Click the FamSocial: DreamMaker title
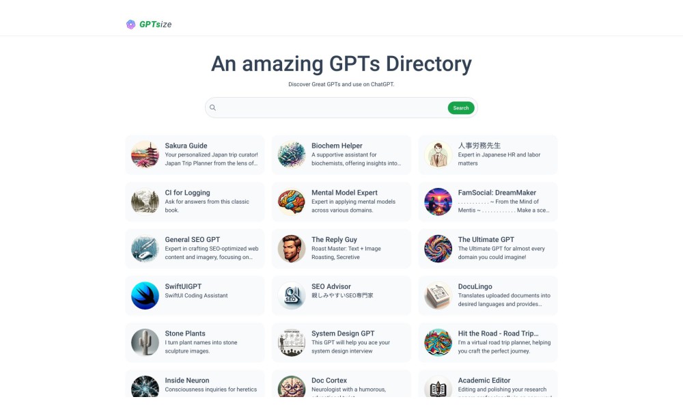The image size is (683, 410). [x=497, y=193]
